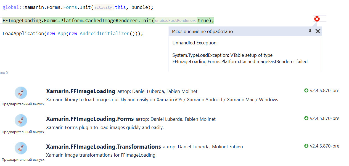Pin the exception popup with pushpin icon
Viewport: 349px width, 166px height.
pyautogui.click(x=310, y=31)
